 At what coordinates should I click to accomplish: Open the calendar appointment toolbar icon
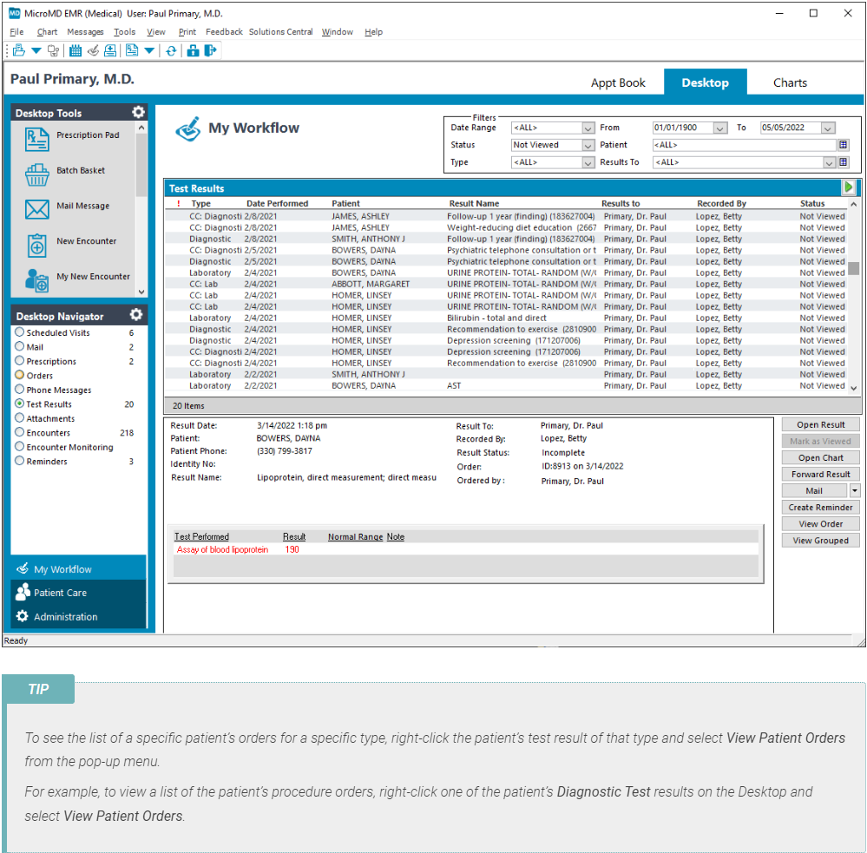click(76, 51)
